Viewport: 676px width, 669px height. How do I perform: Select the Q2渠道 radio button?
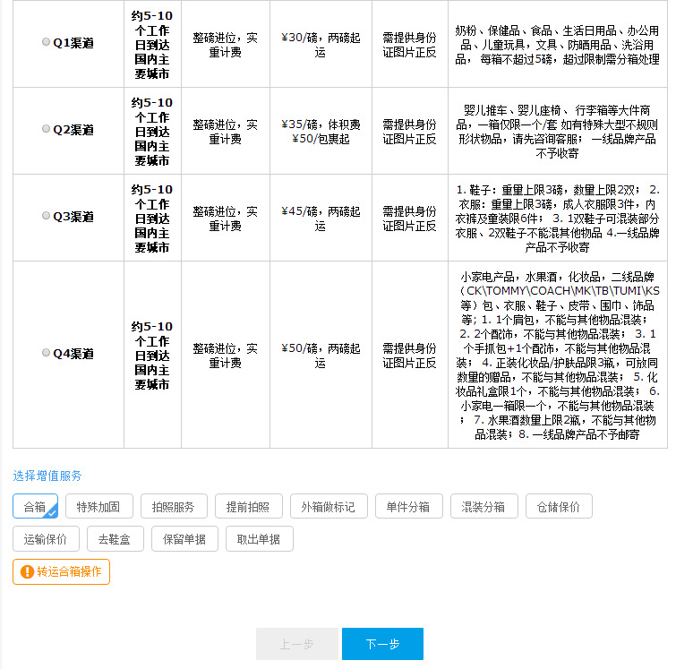pos(46,129)
